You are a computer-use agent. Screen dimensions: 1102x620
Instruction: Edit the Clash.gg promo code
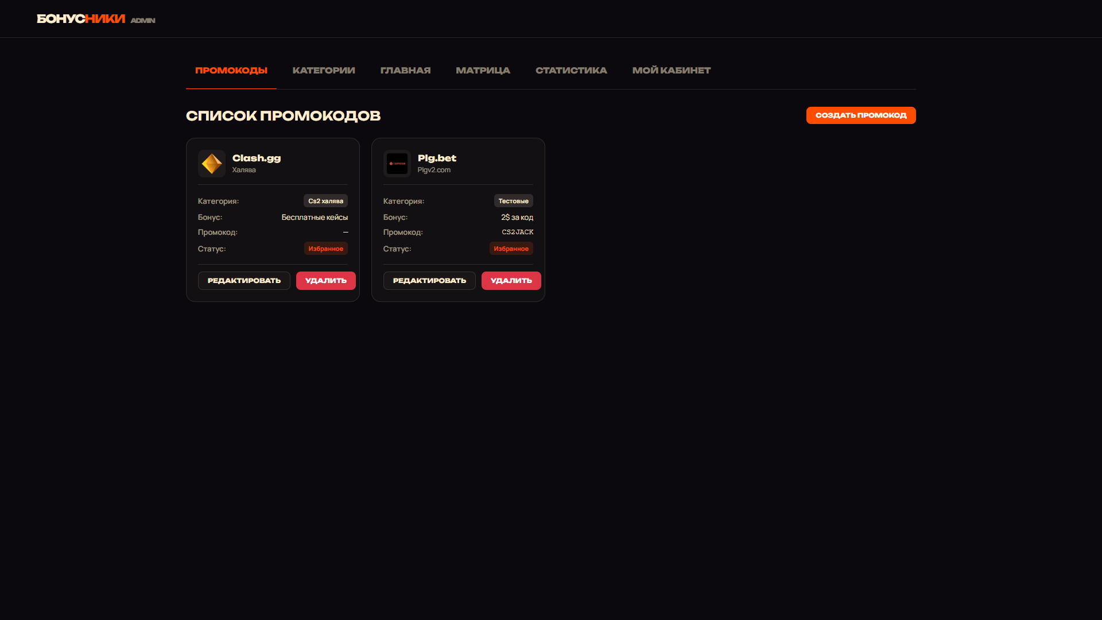(x=244, y=281)
